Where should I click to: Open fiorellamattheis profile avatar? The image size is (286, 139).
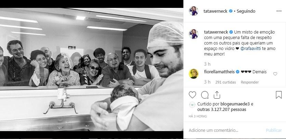tap(194, 74)
